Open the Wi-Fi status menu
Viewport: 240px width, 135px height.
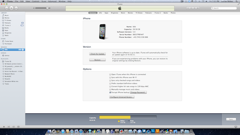tap(203, 1)
